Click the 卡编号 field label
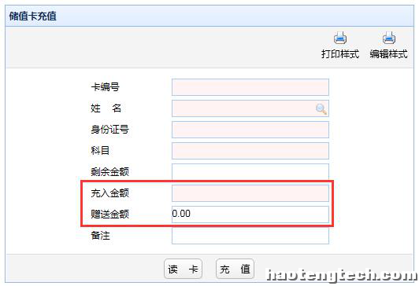 (x=105, y=87)
